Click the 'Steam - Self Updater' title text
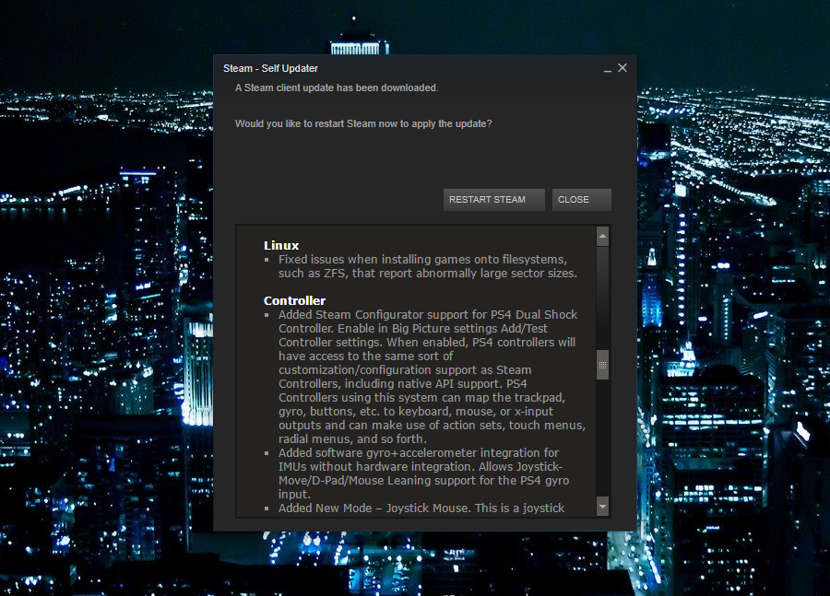 (x=270, y=68)
